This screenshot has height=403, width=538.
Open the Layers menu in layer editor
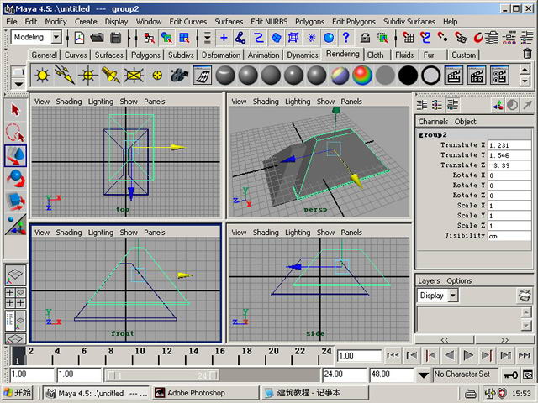pyautogui.click(x=429, y=280)
